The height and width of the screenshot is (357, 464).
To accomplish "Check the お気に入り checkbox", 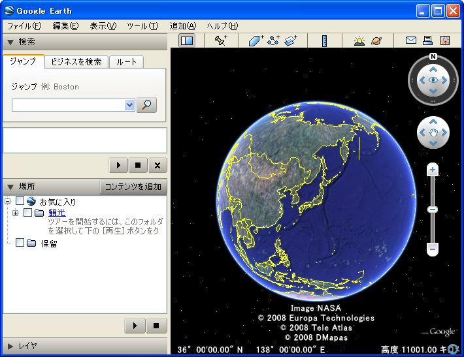I will tap(20, 201).
